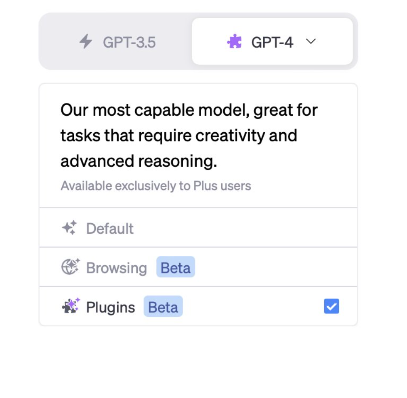Click "advanced reasoning" in the model description
407x398 pixels.
(139, 161)
